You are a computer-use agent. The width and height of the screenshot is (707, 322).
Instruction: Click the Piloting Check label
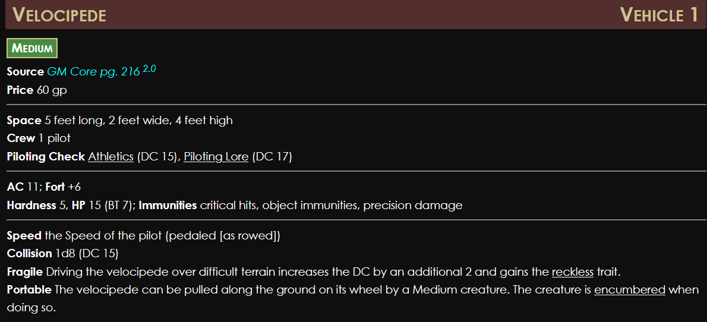45,157
